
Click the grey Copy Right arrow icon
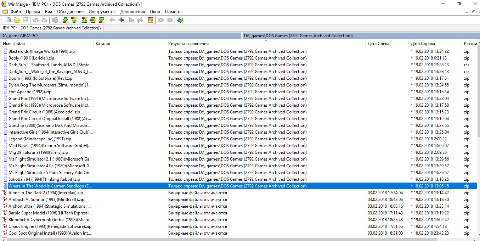pyautogui.click(x=112, y=20)
